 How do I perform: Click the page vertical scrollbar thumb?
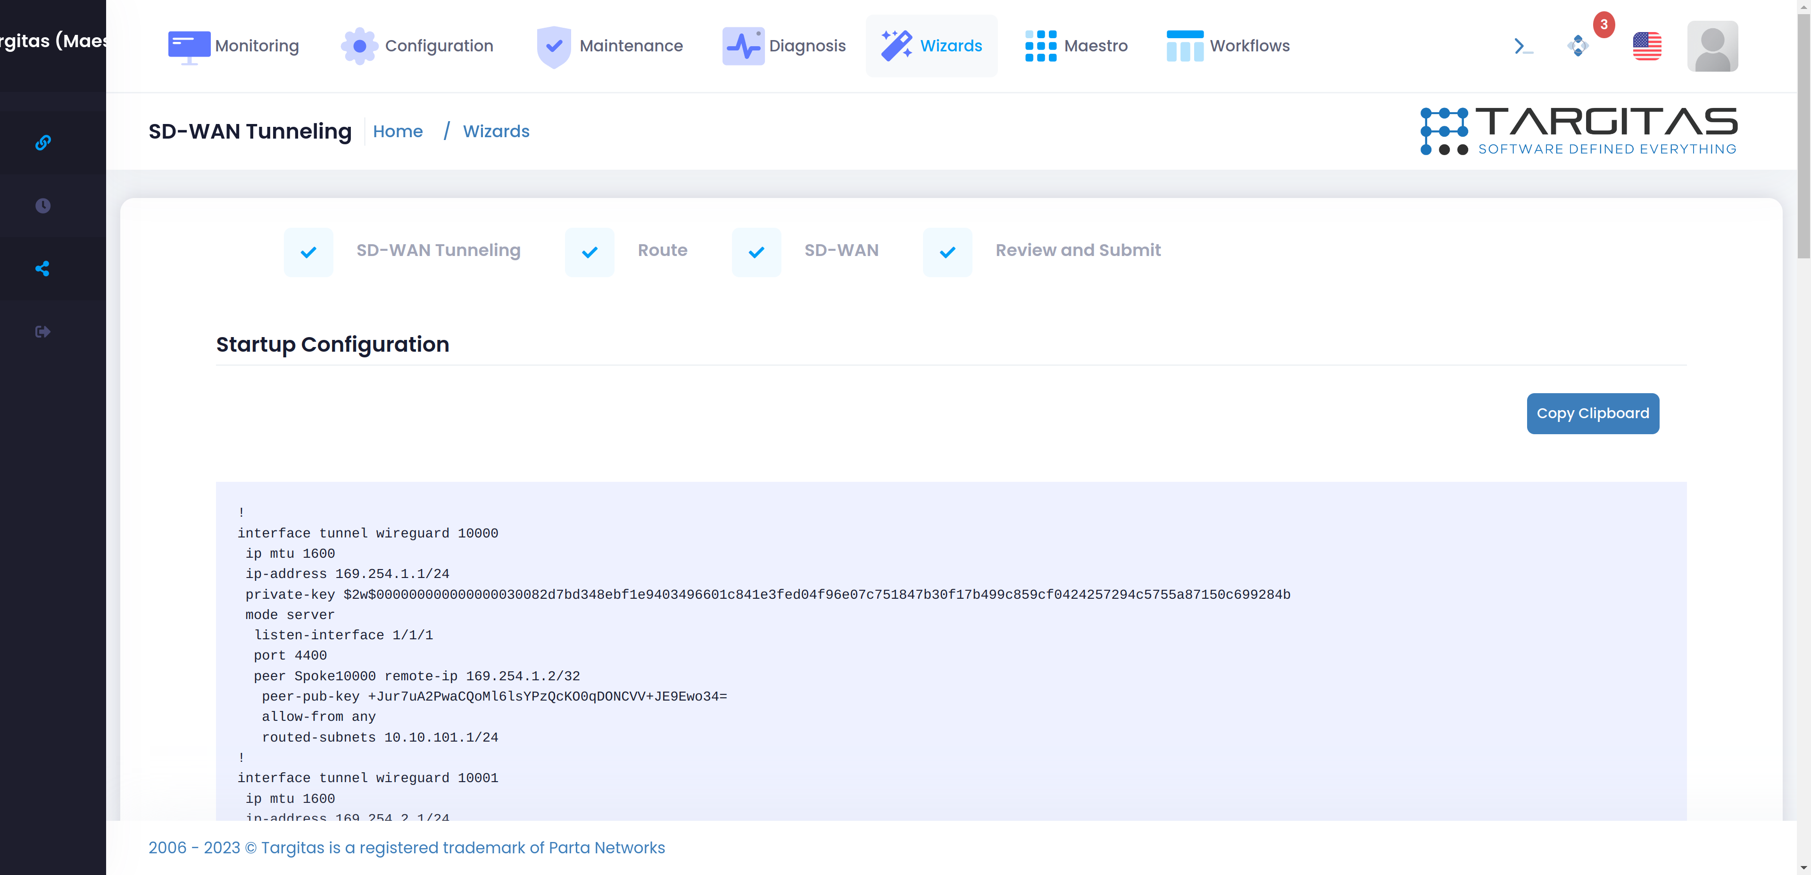point(1804,137)
